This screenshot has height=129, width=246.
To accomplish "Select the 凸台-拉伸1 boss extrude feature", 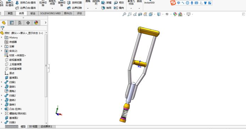I will (13, 109).
